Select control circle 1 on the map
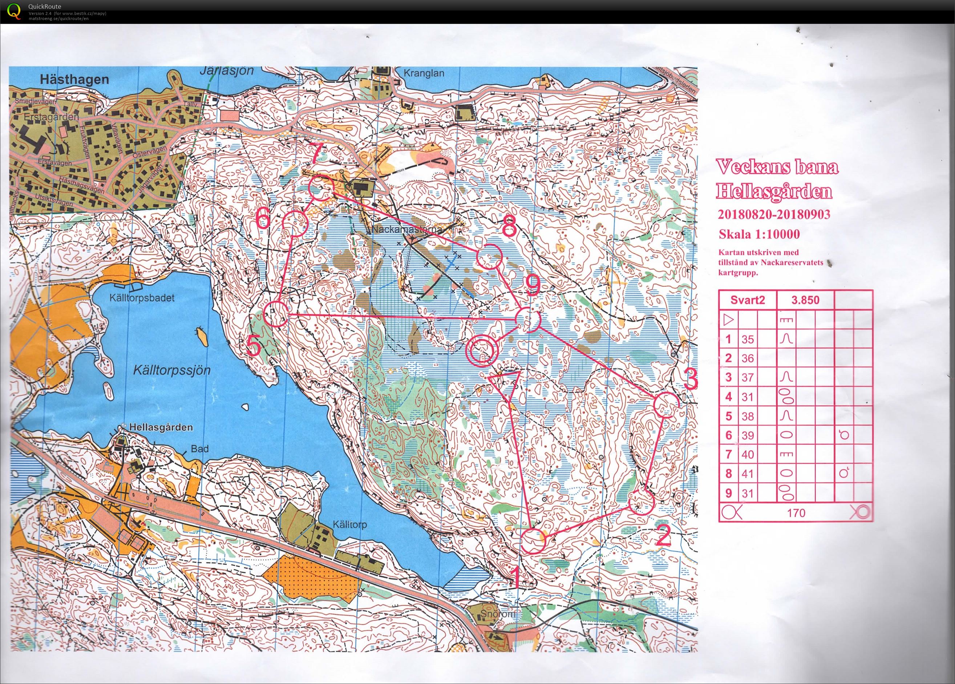This screenshot has width=955, height=684. click(x=533, y=541)
